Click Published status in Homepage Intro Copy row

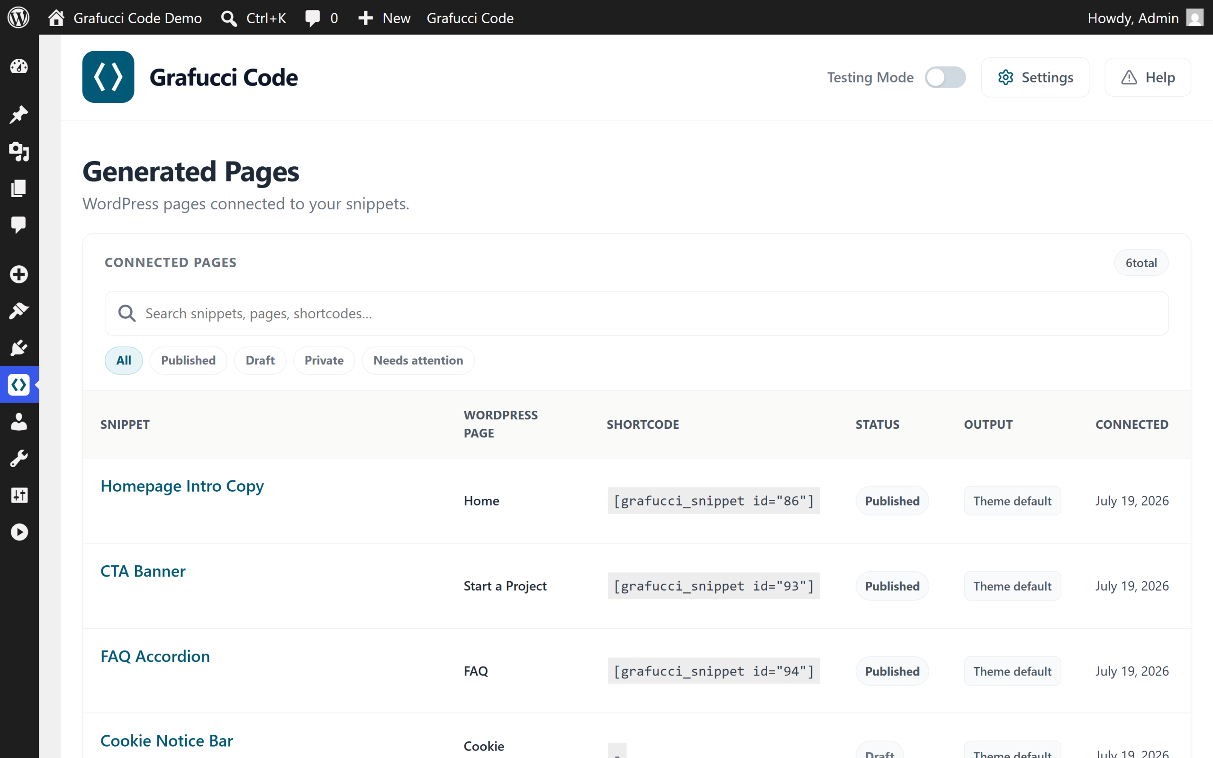892,501
